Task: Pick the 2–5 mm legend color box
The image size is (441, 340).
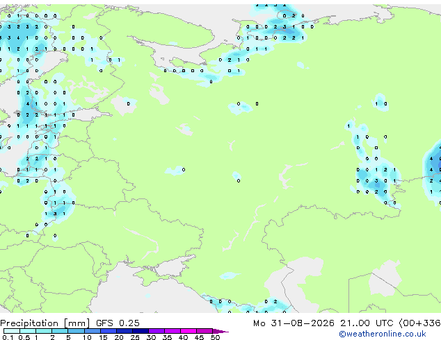Action: 60,331
